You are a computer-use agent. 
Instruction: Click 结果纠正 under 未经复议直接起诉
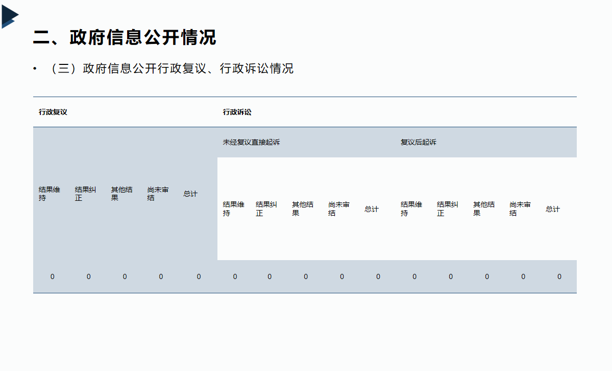click(266, 209)
